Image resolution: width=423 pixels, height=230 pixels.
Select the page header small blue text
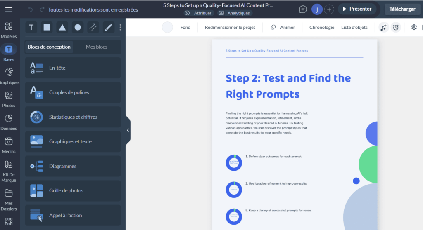266,51
